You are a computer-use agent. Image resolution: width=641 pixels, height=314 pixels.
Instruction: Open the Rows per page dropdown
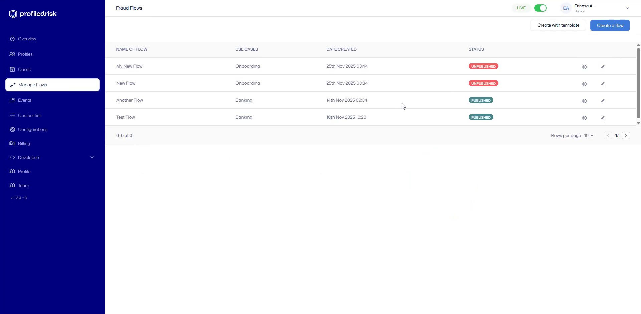(x=589, y=135)
